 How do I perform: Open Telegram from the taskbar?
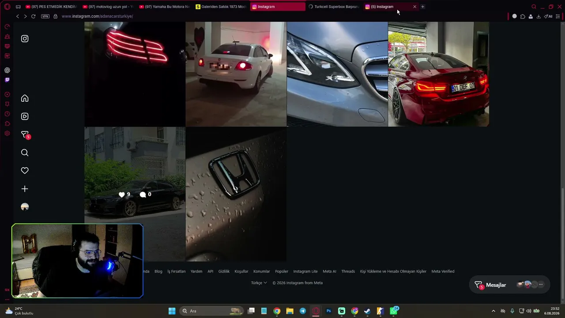coord(302,311)
